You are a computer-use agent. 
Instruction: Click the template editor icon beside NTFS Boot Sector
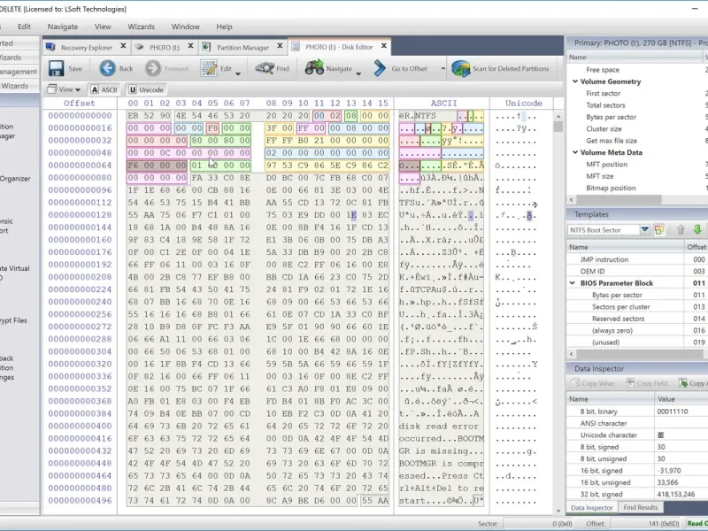[659, 230]
